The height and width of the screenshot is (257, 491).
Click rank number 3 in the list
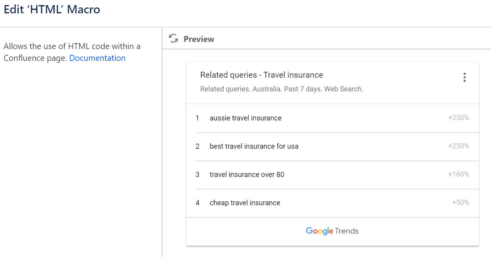coord(198,175)
